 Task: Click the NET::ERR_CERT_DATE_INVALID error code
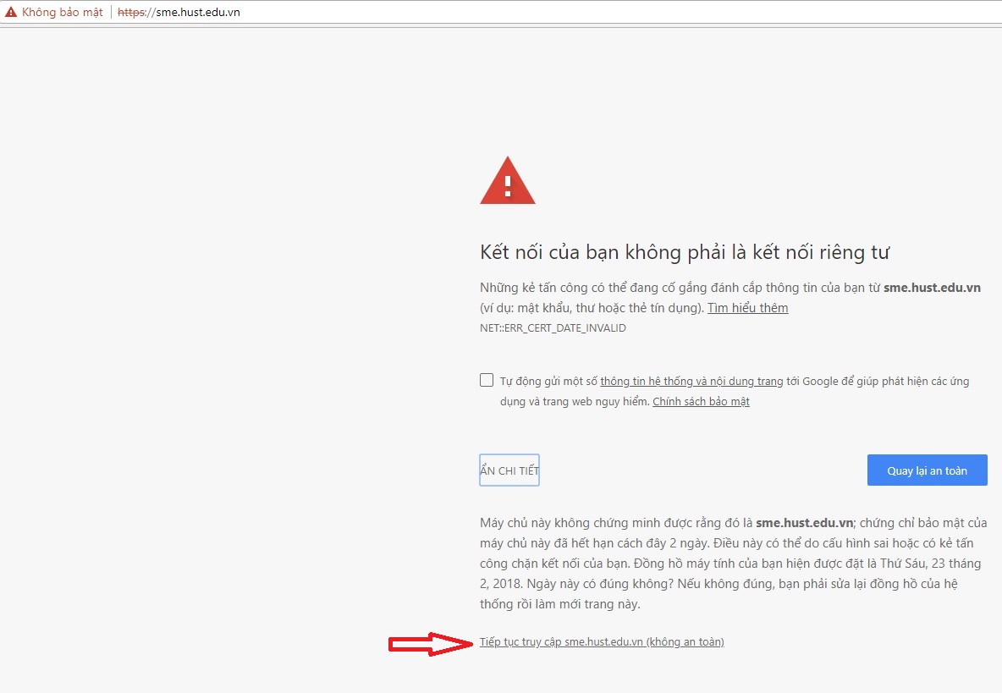click(553, 328)
